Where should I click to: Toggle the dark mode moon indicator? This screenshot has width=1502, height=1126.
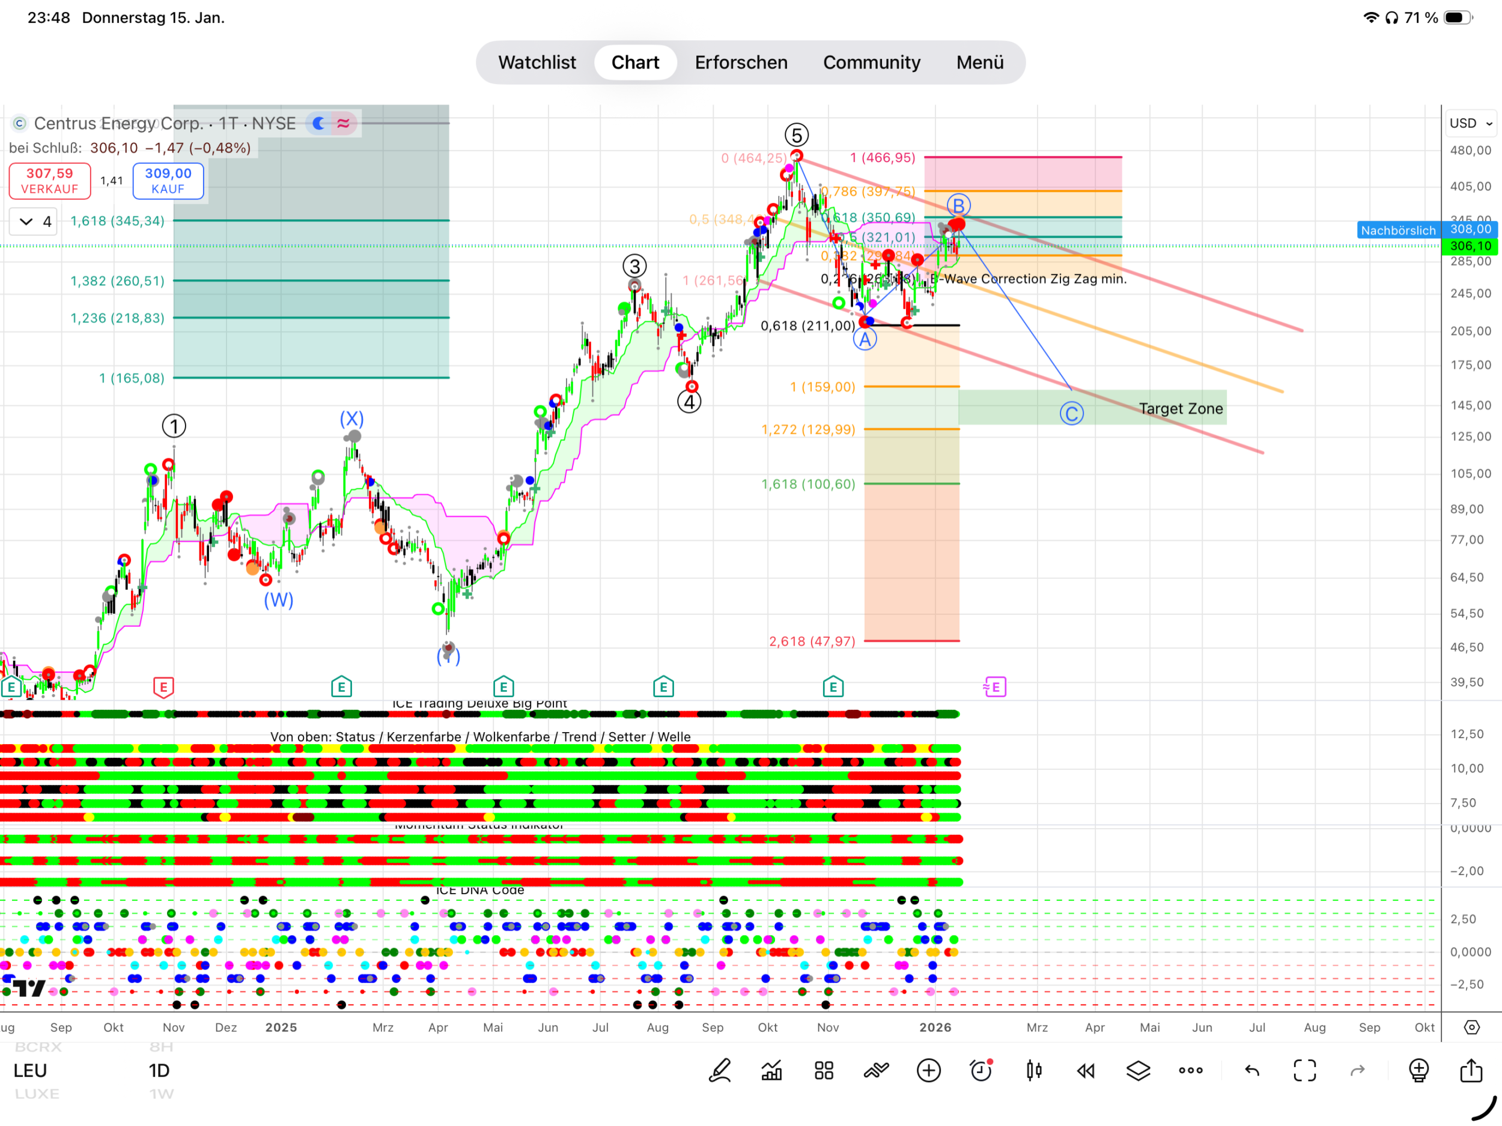point(318,124)
